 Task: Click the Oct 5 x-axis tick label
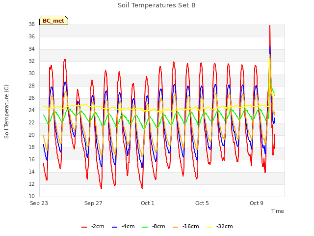pos(202,203)
